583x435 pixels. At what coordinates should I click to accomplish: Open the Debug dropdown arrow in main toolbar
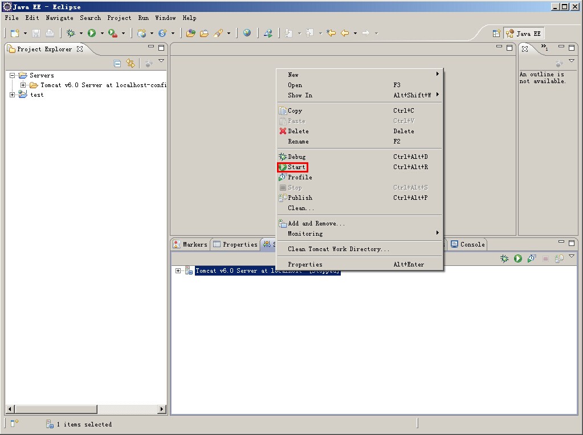81,34
